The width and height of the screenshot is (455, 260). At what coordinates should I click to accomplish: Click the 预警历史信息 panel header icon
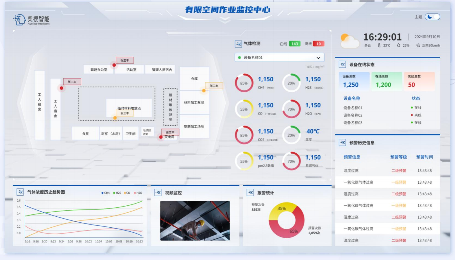(343, 142)
